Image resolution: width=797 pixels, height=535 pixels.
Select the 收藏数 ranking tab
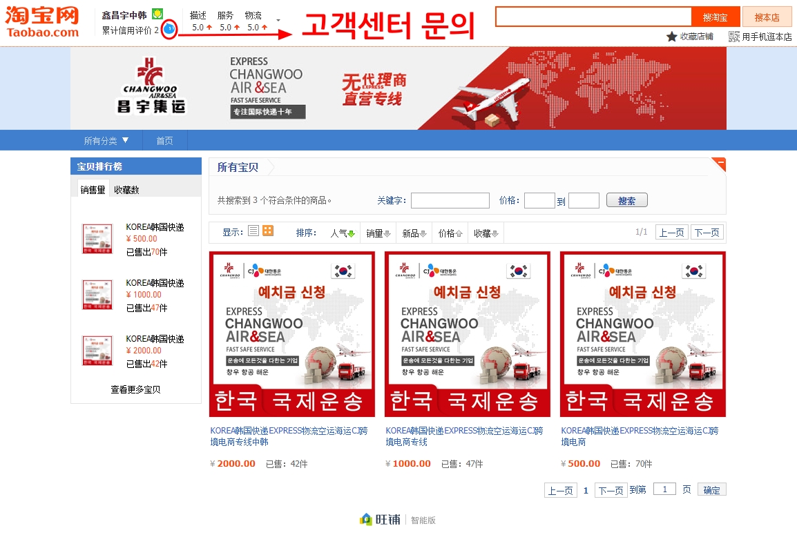pos(126,190)
